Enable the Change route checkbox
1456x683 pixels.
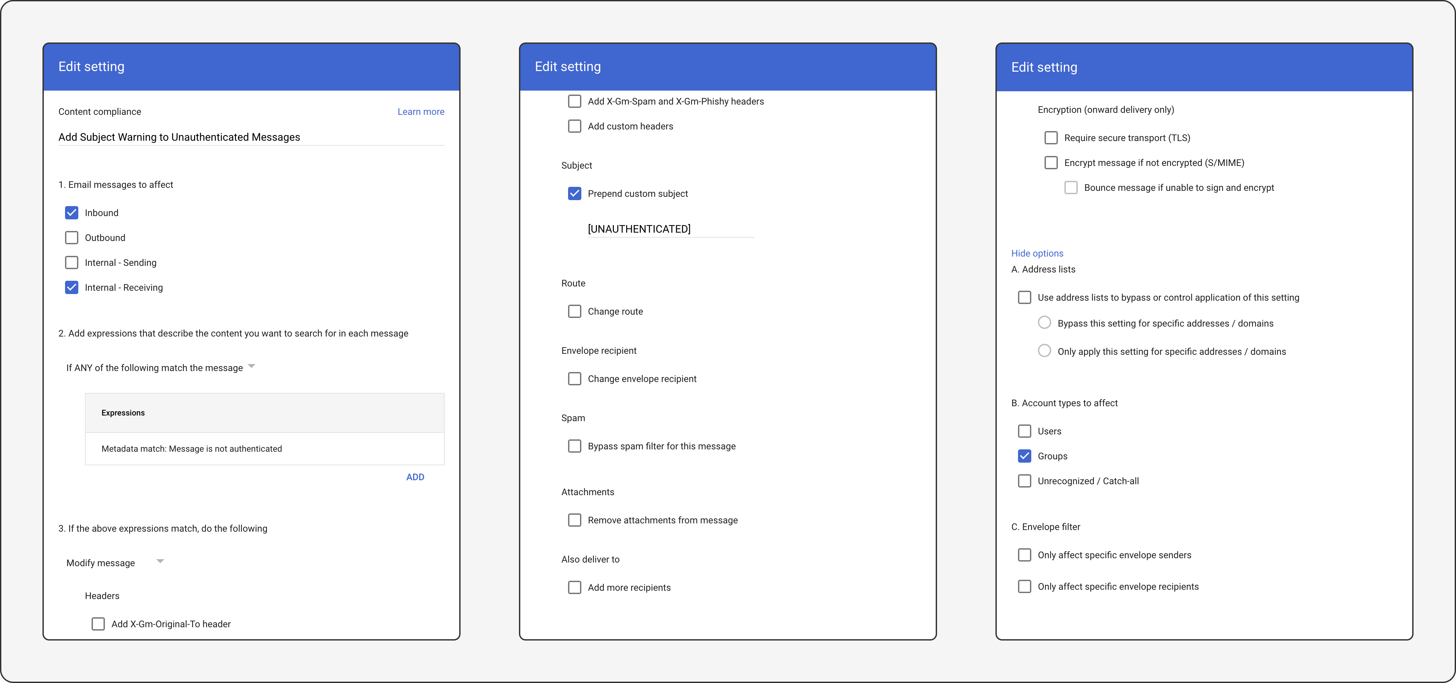[x=575, y=311]
